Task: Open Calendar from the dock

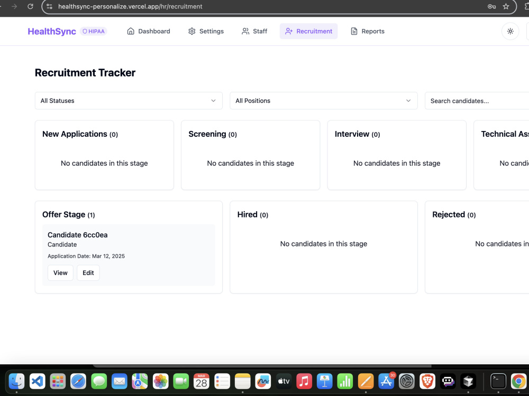Action: (x=202, y=382)
